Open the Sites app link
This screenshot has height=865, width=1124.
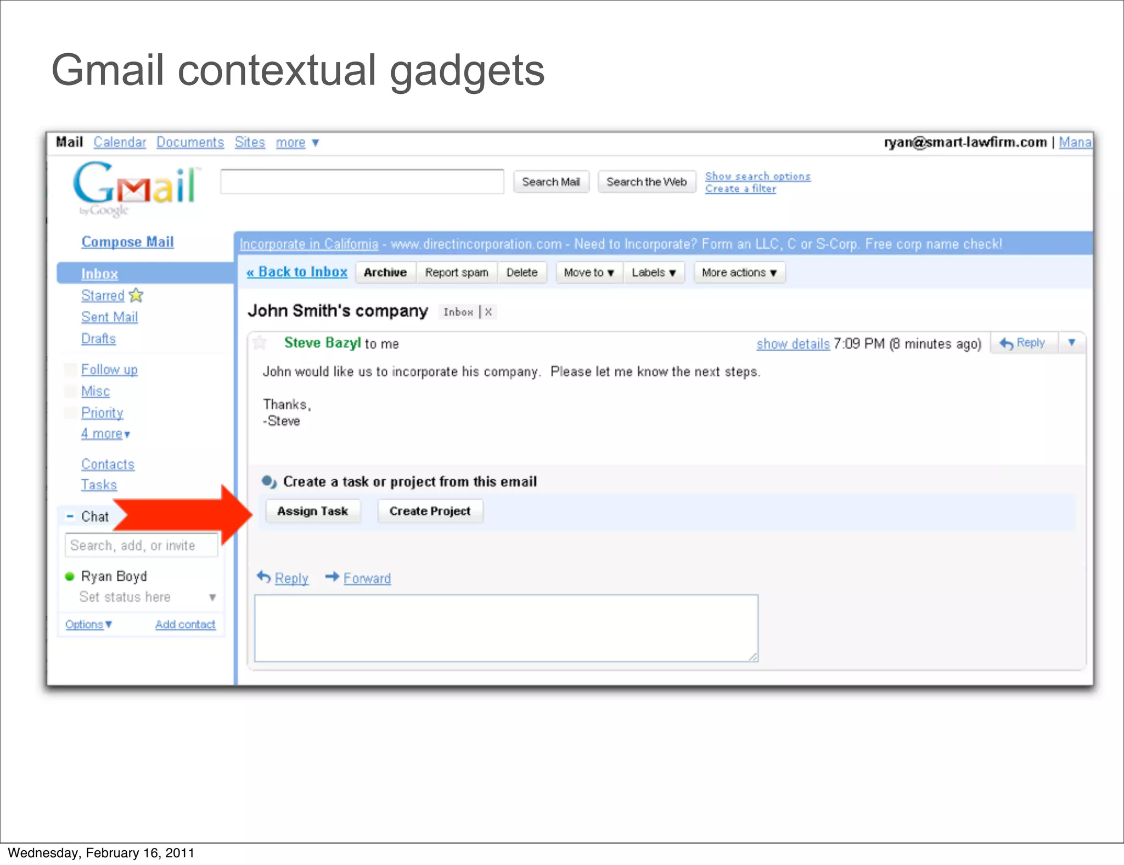coord(250,143)
